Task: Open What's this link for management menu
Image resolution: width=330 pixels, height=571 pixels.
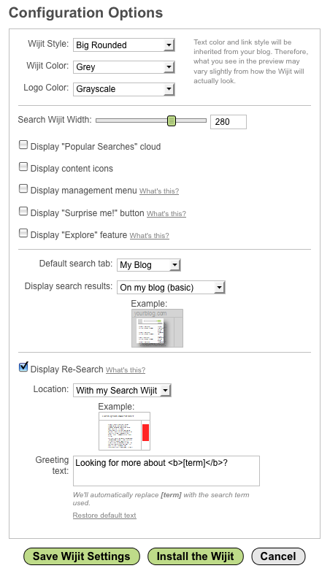Action: coord(159,191)
